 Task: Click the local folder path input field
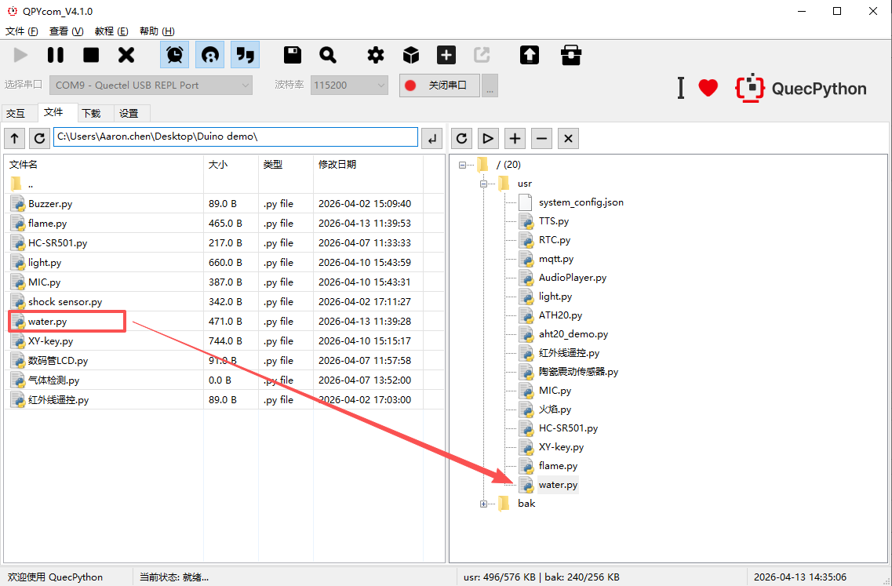tap(235, 137)
